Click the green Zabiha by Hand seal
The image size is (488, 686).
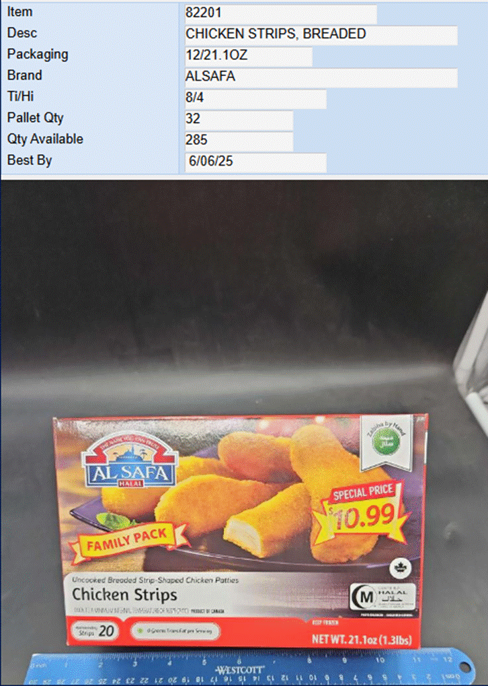[x=387, y=440]
